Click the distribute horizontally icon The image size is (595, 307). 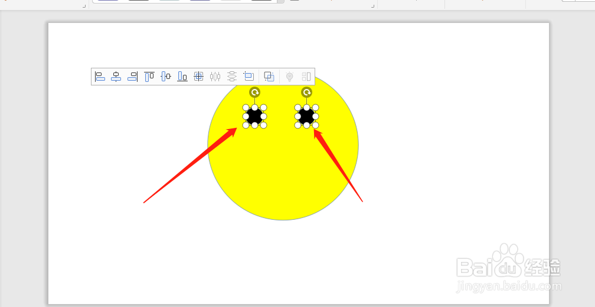coord(215,77)
